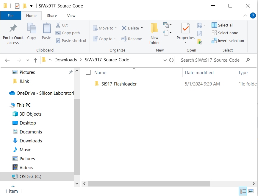Switch to the View tab
The image size is (258, 196).
(x=71, y=16)
